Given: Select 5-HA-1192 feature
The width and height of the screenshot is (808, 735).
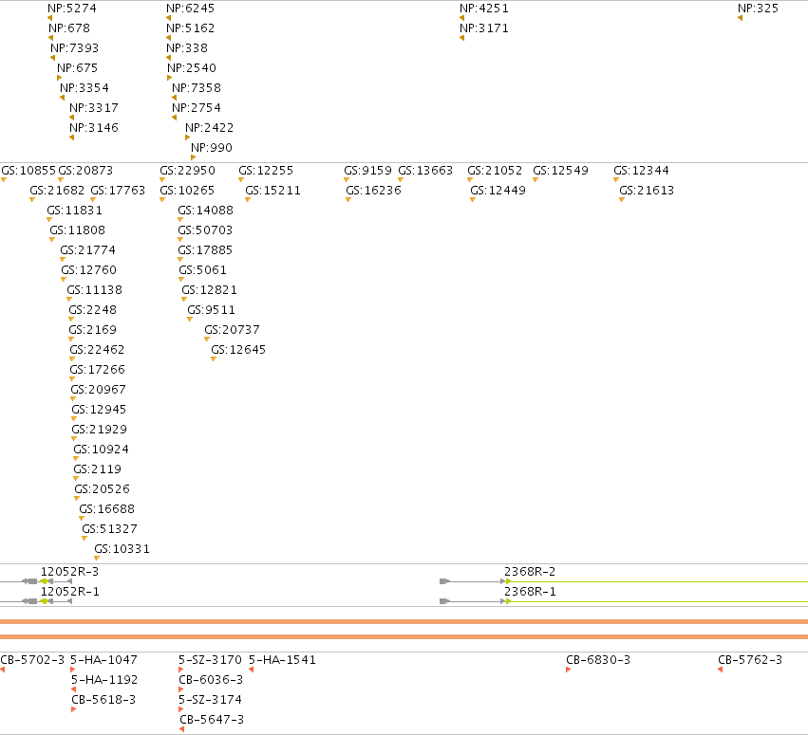Looking at the screenshot, I should [104, 680].
